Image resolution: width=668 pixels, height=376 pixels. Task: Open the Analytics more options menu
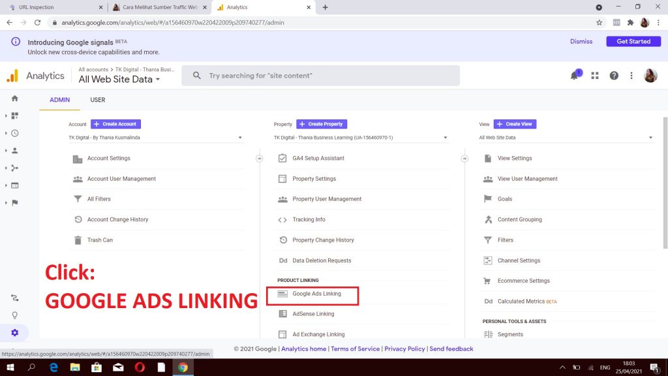coord(631,76)
